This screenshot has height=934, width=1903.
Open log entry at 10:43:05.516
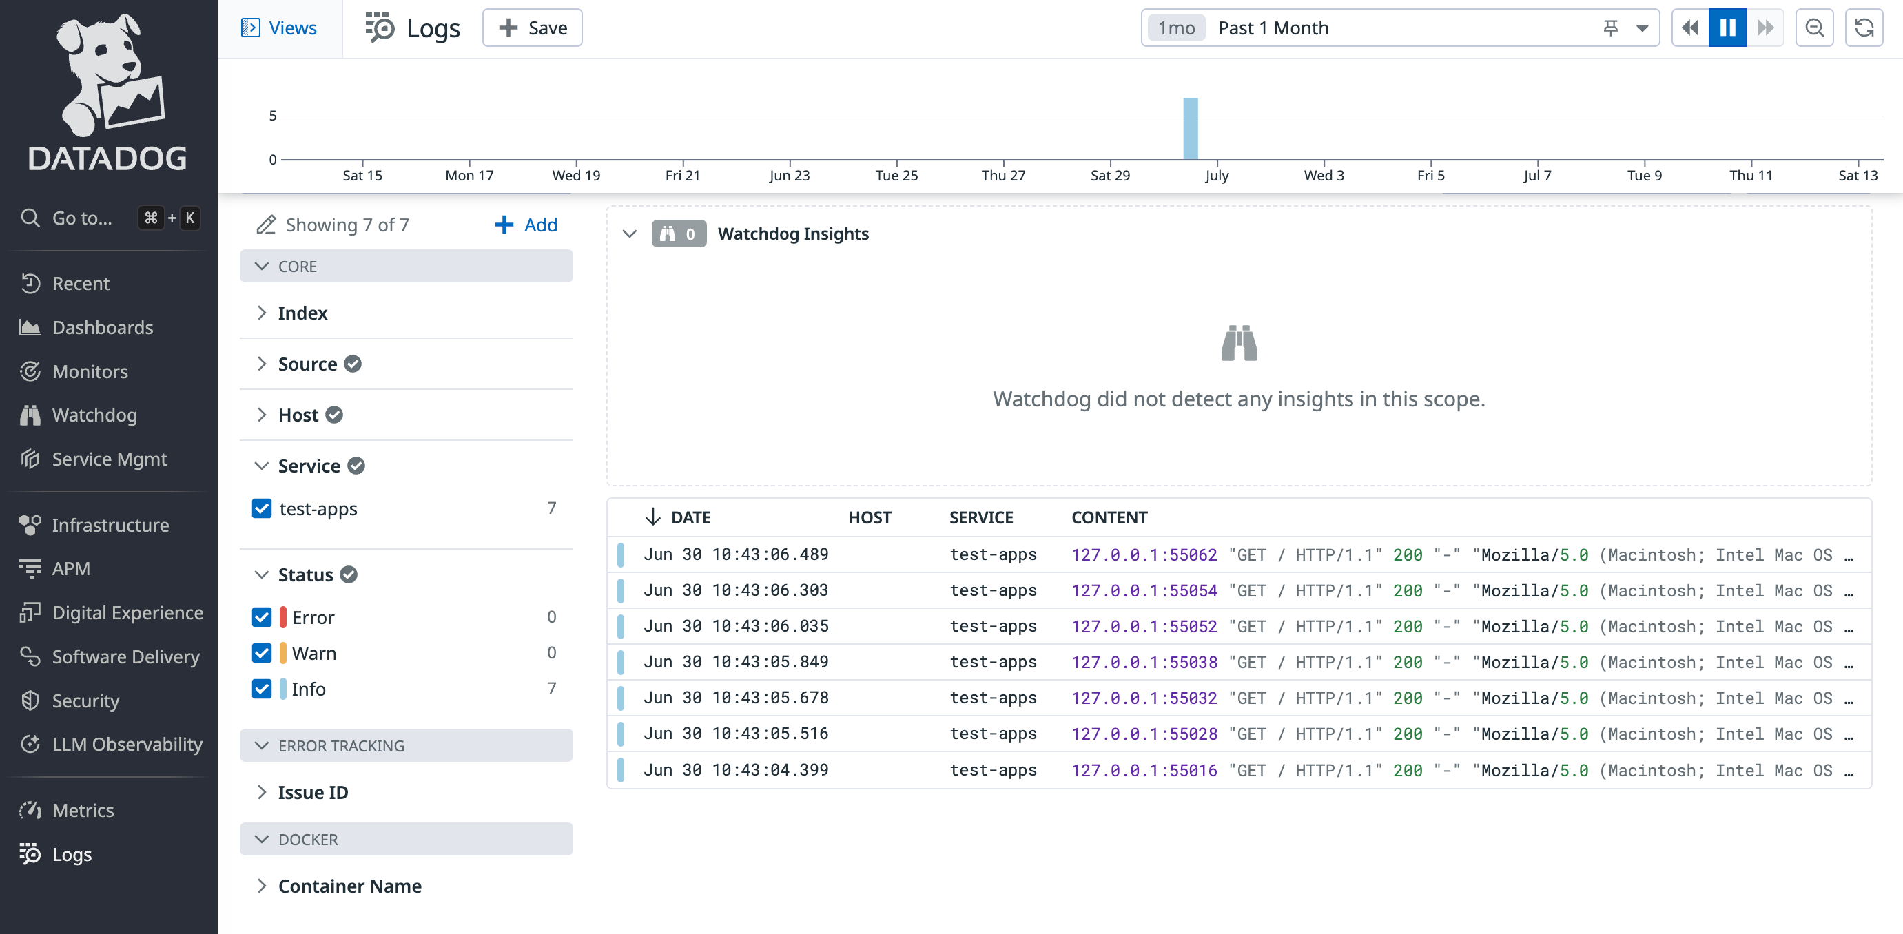(x=1239, y=734)
